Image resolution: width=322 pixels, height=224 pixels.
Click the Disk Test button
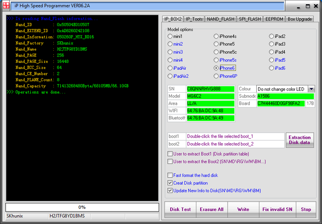(180, 209)
